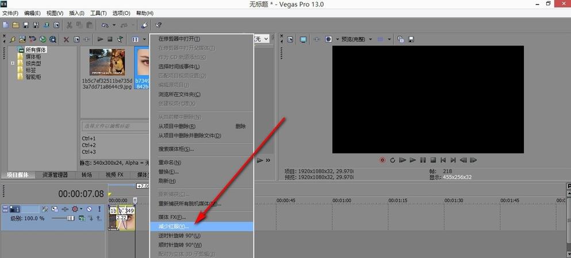Open the 编辑(E) menu
Image resolution: width=571 pixels, height=258 pixels.
point(32,13)
